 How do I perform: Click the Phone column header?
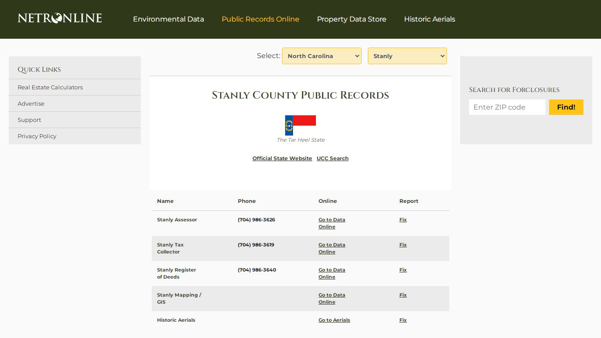247,201
